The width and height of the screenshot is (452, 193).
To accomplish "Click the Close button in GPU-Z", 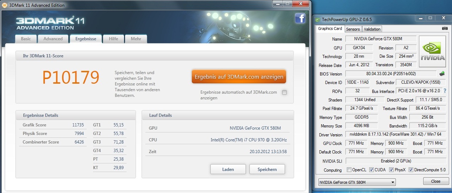I will click(x=436, y=181).
